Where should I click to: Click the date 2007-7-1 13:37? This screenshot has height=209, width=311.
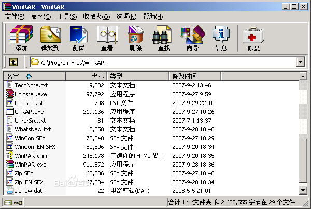(x=192, y=121)
